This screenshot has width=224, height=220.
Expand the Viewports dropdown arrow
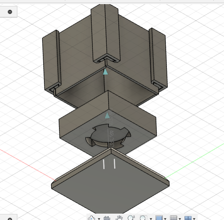194,218
